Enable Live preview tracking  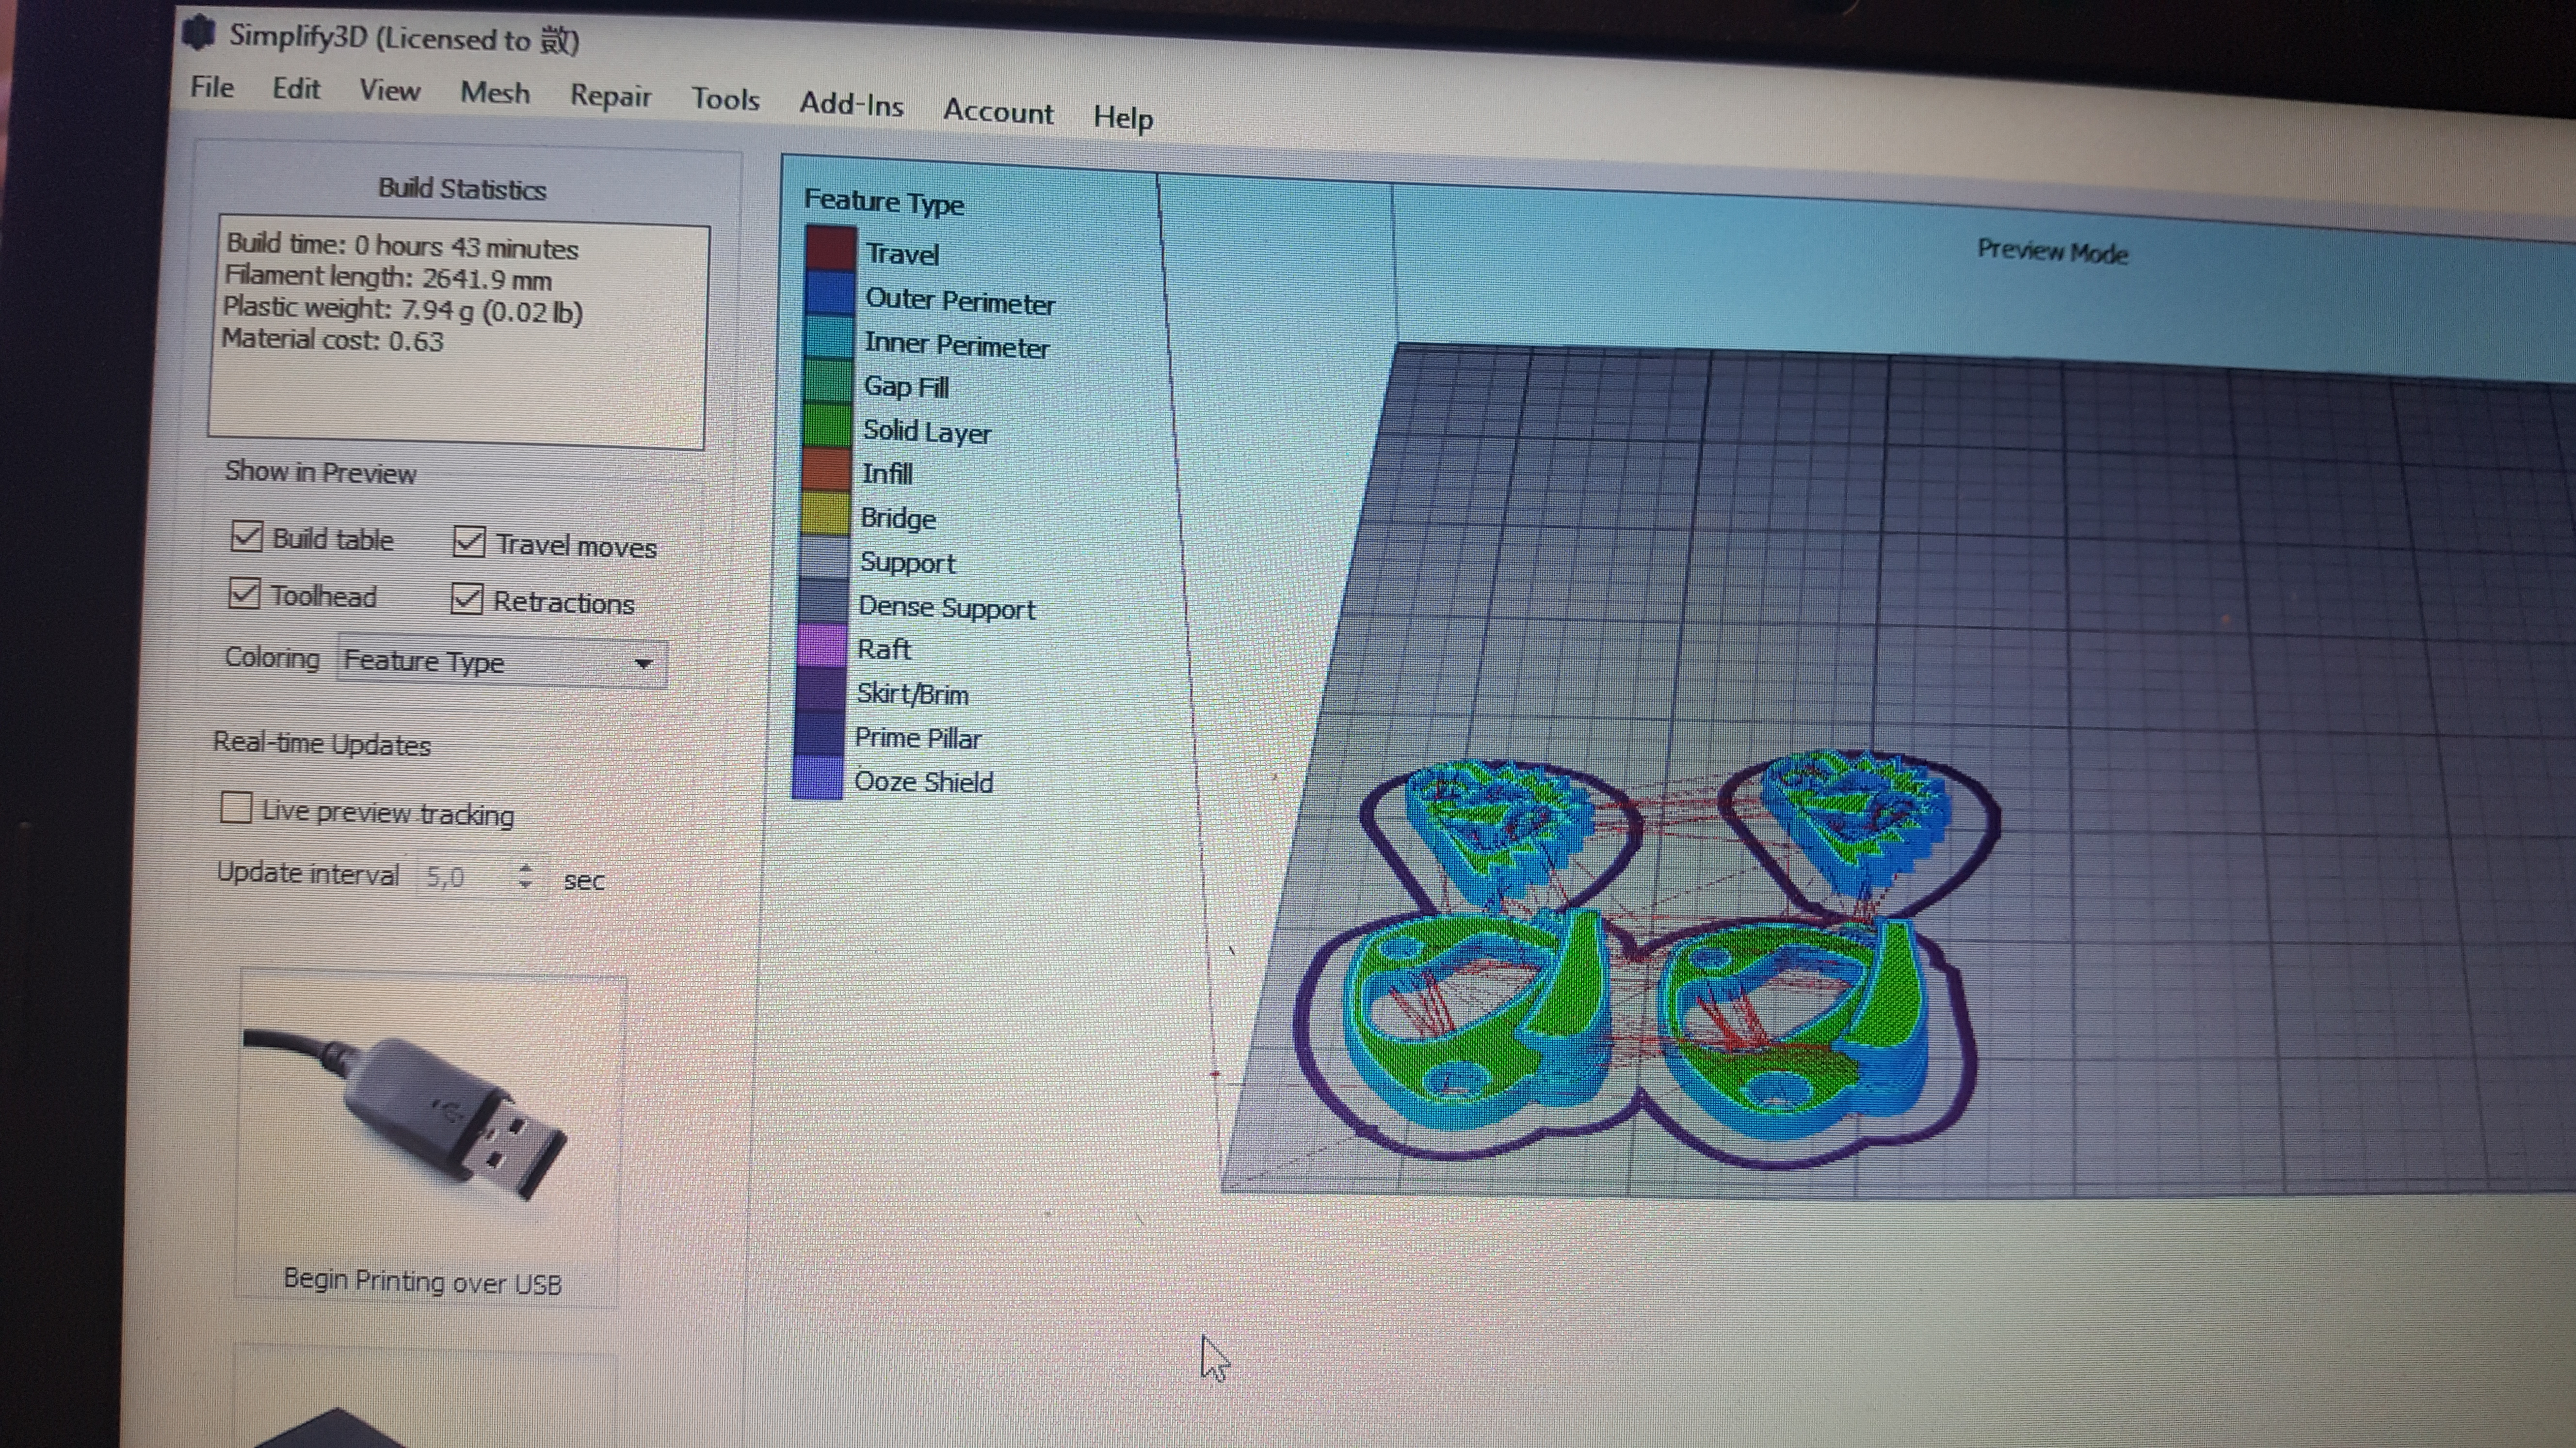[236, 807]
